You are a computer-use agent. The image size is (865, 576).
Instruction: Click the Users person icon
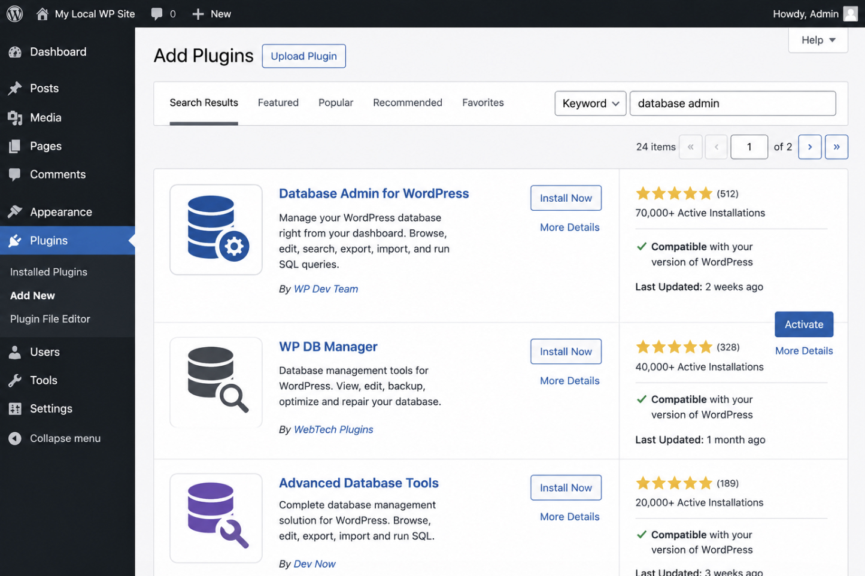(x=15, y=352)
